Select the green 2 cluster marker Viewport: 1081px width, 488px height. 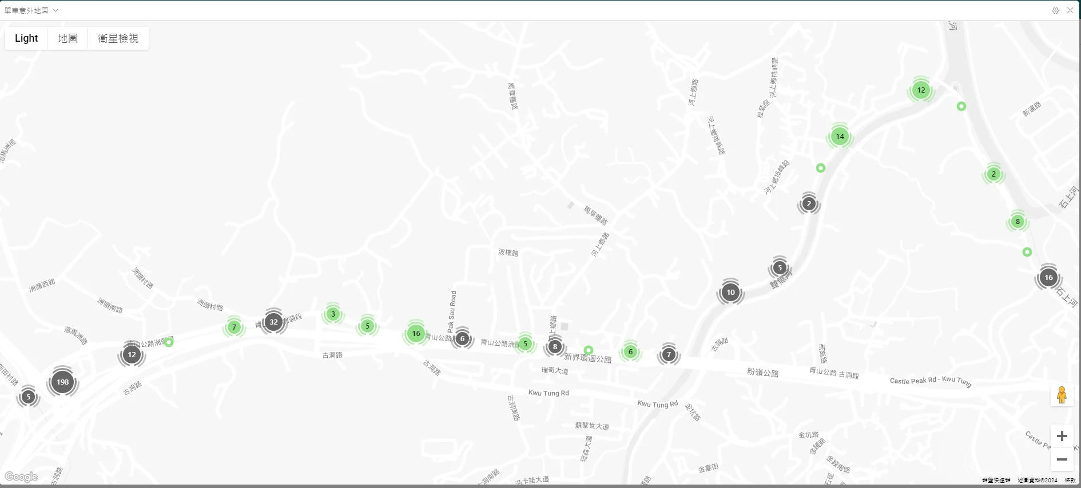pos(993,174)
